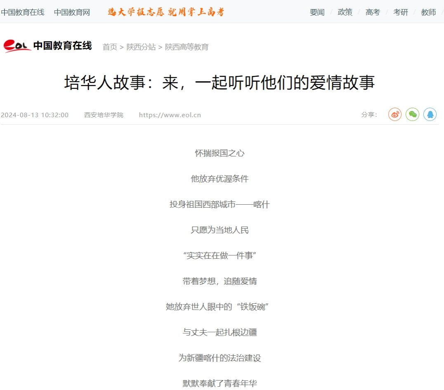Screen dimensions: 444x390
Task: Open 中国教育网 link in top bar
Action: pos(72,12)
